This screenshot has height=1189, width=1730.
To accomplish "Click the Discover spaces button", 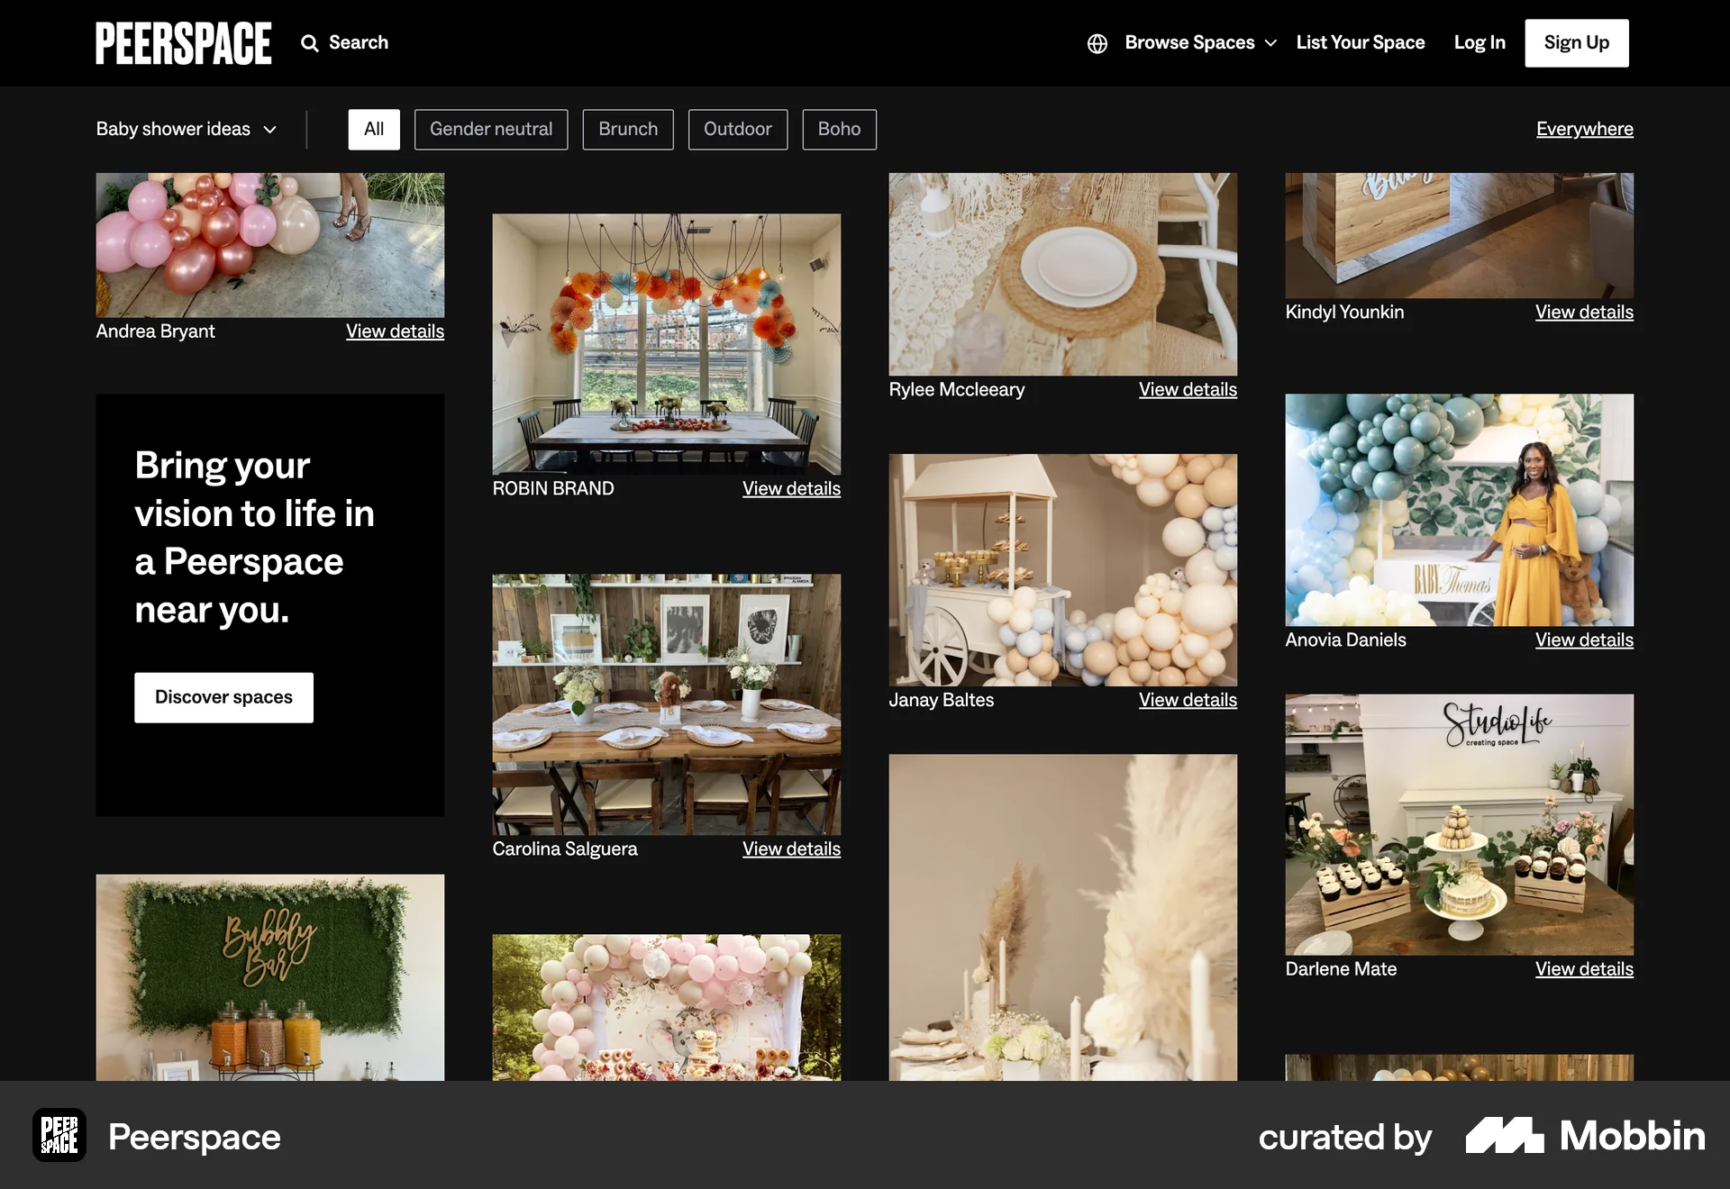I will (223, 696).
